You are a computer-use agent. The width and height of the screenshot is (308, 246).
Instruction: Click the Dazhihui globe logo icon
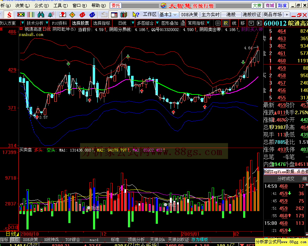[164, 6]
